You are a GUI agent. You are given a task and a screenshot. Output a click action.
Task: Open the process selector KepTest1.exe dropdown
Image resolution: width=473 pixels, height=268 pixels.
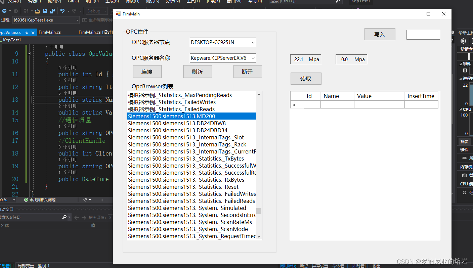pyautogui.click(x=77, y=20)
